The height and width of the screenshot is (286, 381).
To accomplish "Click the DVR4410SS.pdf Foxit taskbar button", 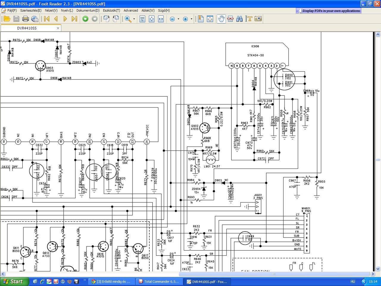I will click(x=207, y=282).
